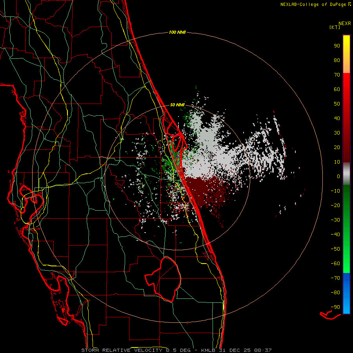The height and width of the screenshot is (353, 353).
Task: Click the 40 value on velocity scale
Action: coord(337,118)
